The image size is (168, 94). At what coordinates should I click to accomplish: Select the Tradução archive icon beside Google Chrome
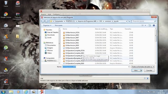(18, 16)
